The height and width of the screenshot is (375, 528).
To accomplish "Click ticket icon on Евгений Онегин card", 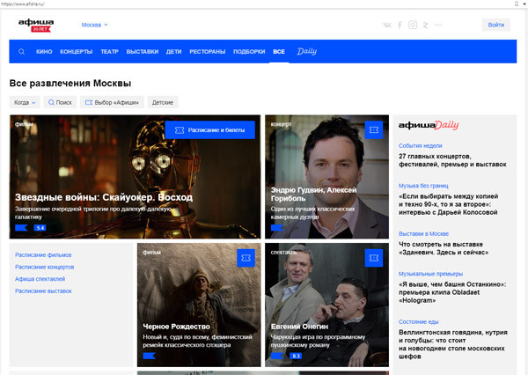I will coord(375,258).
